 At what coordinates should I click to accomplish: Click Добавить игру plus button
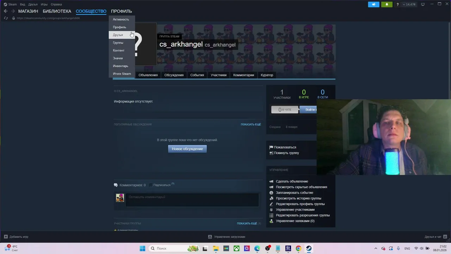tap(6, 237)
